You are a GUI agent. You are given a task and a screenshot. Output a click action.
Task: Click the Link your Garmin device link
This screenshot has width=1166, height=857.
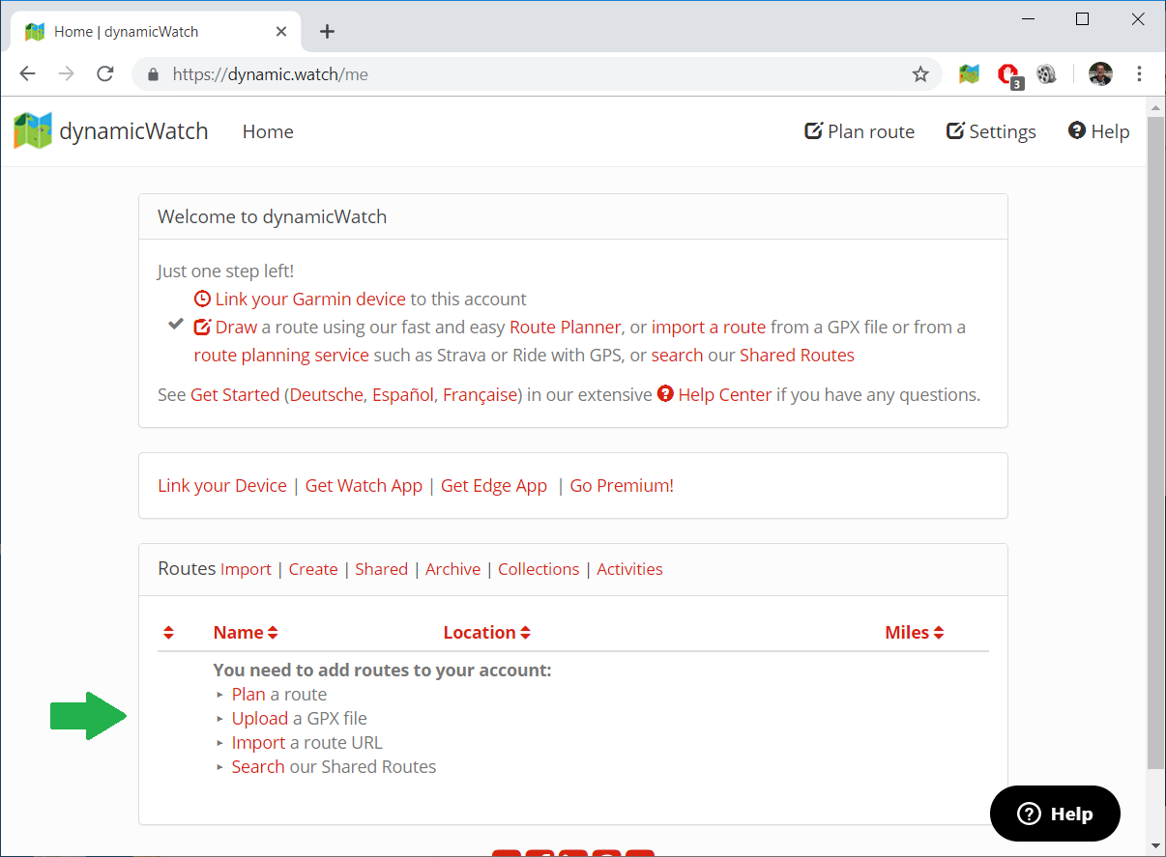click(x=309, y=300)
